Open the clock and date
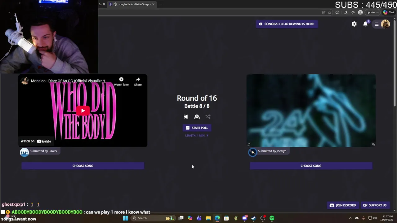 [387, 218]
